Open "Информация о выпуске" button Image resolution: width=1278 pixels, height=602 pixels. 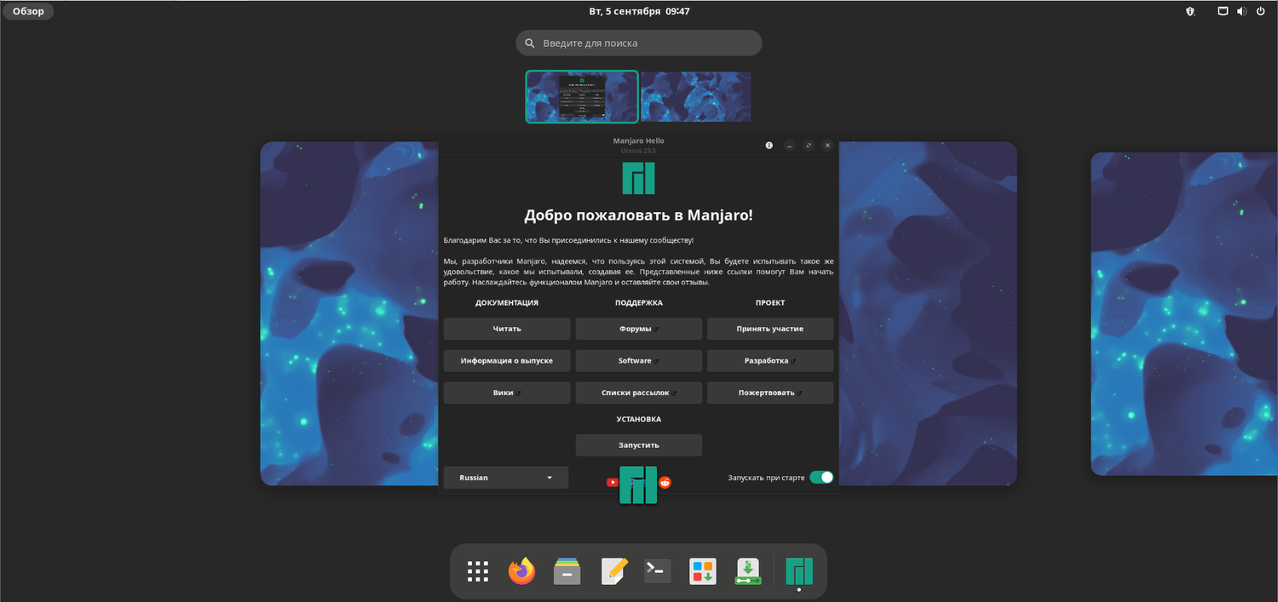(507, 361)
